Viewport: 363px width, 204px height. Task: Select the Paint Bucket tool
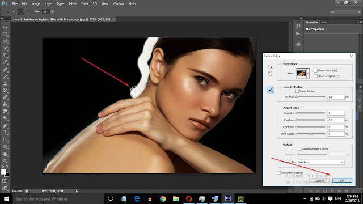(5, 104)
